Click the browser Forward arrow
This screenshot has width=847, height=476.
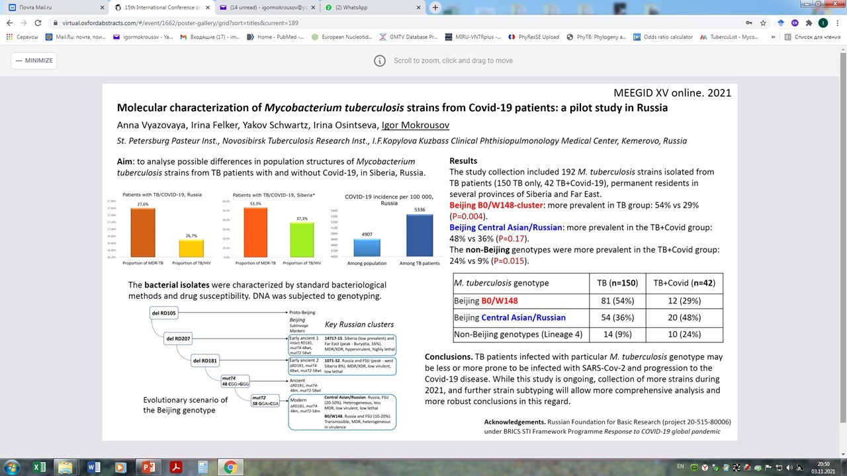(x=24, y=22)
